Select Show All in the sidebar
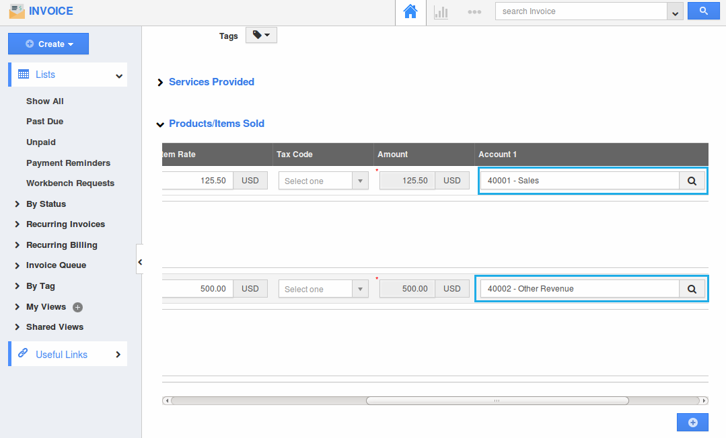The width and height of the screenshot is (726, 438). [45, 101]
